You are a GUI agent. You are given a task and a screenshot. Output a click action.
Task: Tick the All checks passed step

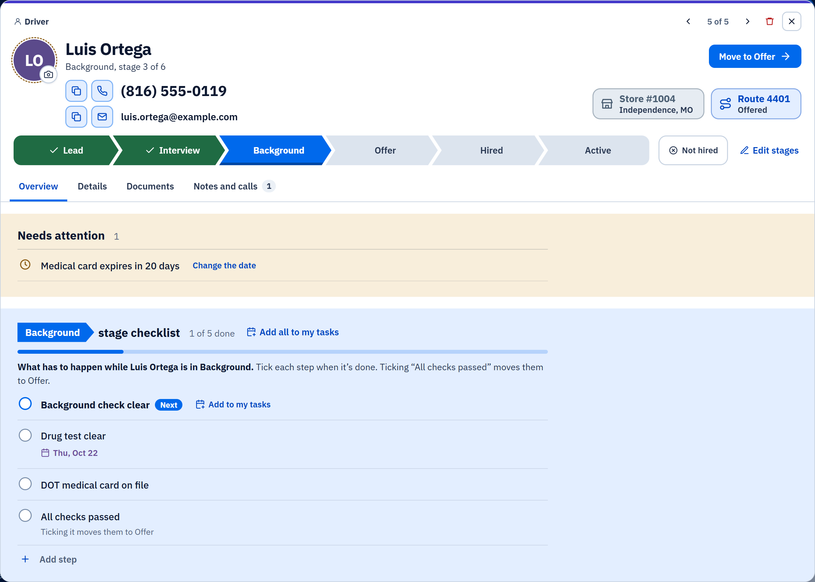tap(25, 516)
